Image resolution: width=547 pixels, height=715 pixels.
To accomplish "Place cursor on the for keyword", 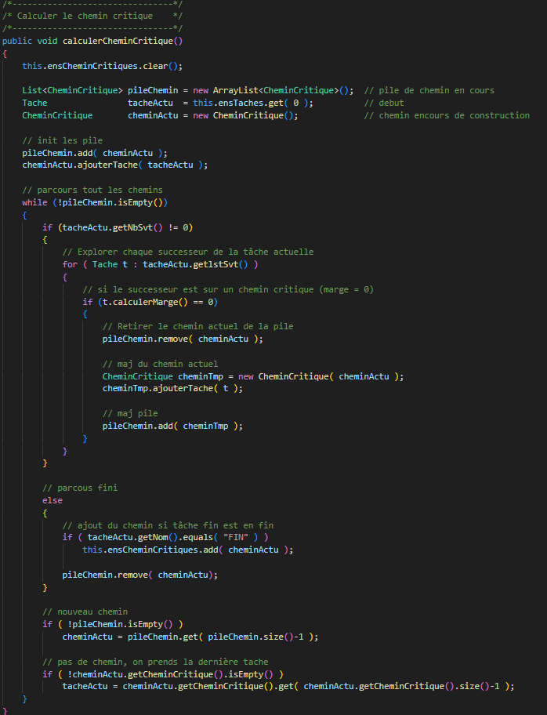I will (70, 264).
